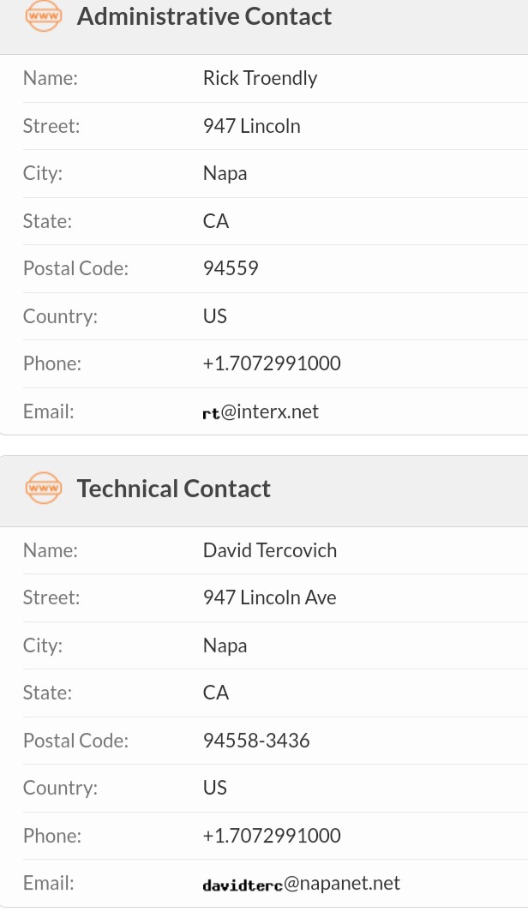This screenshot has width=528, height=912.
Task: Click the davidterc@napanet.net email address
Action: (x=301, y=884)
